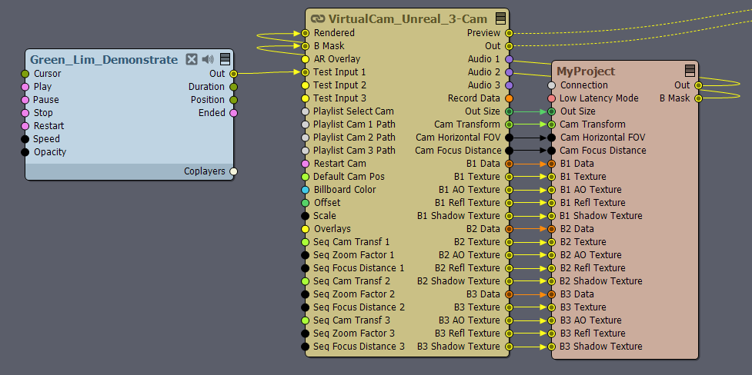Click the MyProject B3 Data input pin
Viewport: 752px width, 375px height.
552,294
